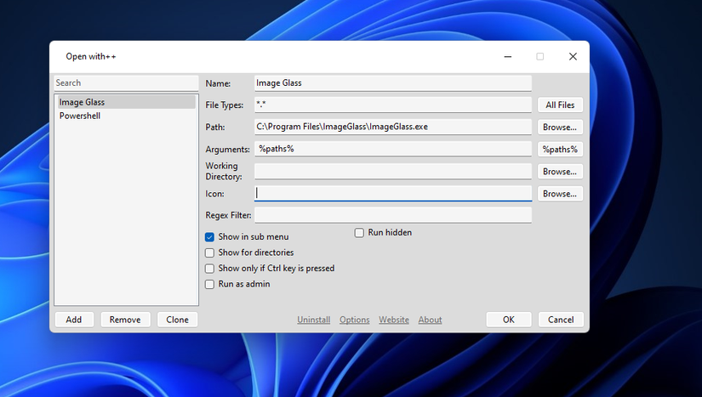Insert the %paths% argument placeholder button
The width and height of the screenshot is (702, 397).
(x=560, y=150)
